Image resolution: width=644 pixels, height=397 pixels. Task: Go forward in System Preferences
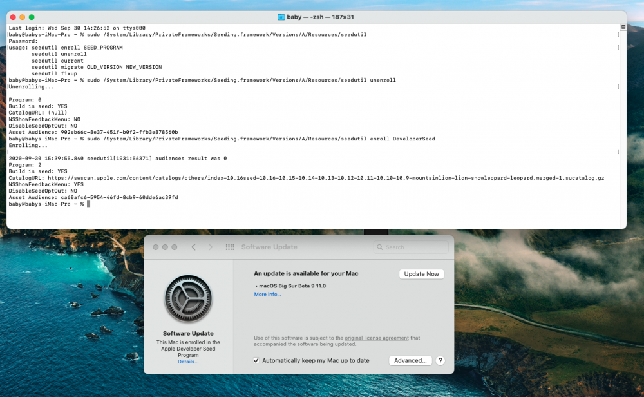(x=211, y=247)
